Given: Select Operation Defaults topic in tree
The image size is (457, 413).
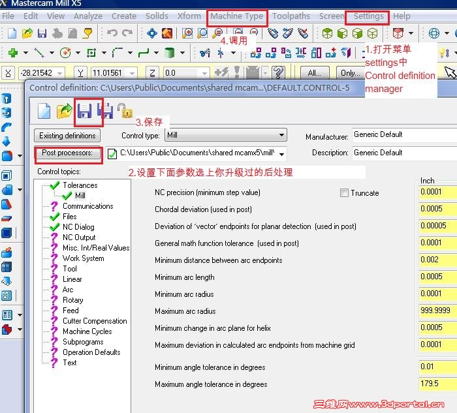Looking at the screenshot, I should (x=91, y=352).
